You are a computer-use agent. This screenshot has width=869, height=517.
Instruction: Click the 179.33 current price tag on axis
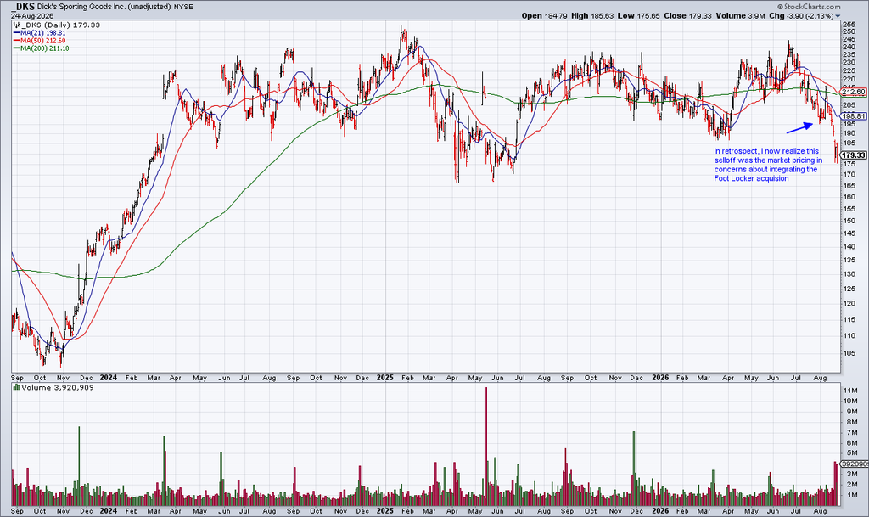point(855,155)
